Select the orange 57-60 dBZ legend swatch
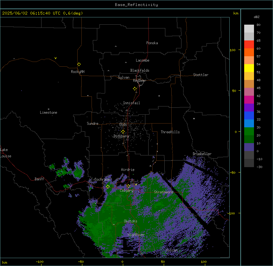273x266 pixels. (x=249, y=52)
